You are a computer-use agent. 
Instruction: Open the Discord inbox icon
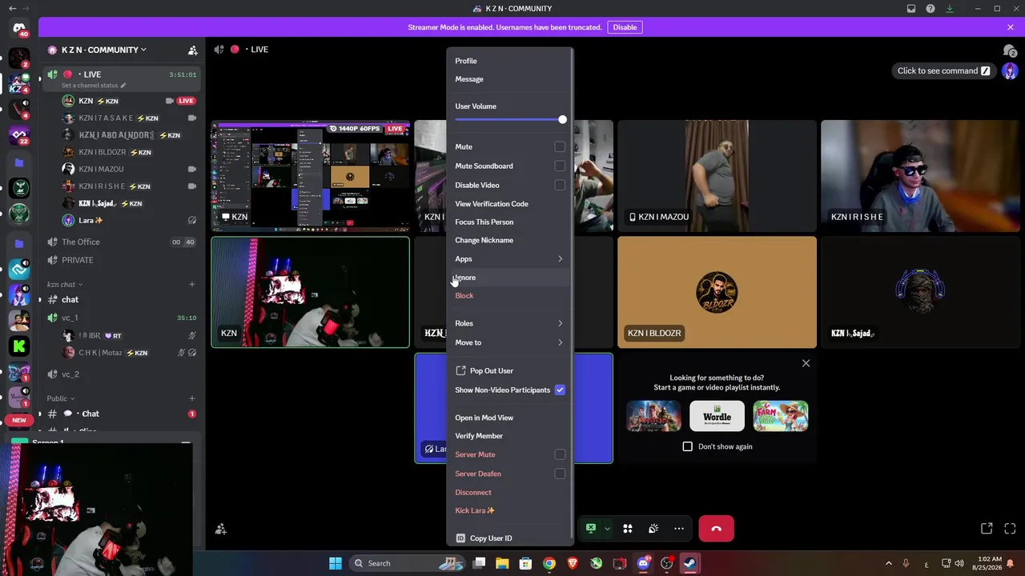[911, 9]
